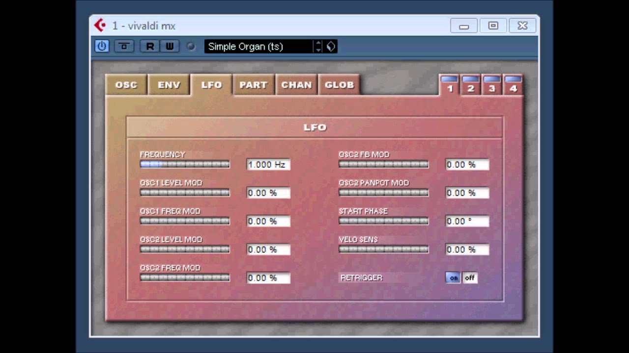Click the OSC2 PANPOT MOD slider

tap(384, 193)
